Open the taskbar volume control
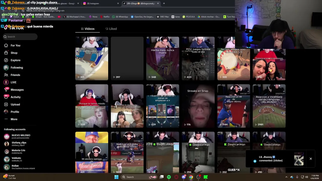This screenshot has width=322, height=181. (x=306, y=177)
